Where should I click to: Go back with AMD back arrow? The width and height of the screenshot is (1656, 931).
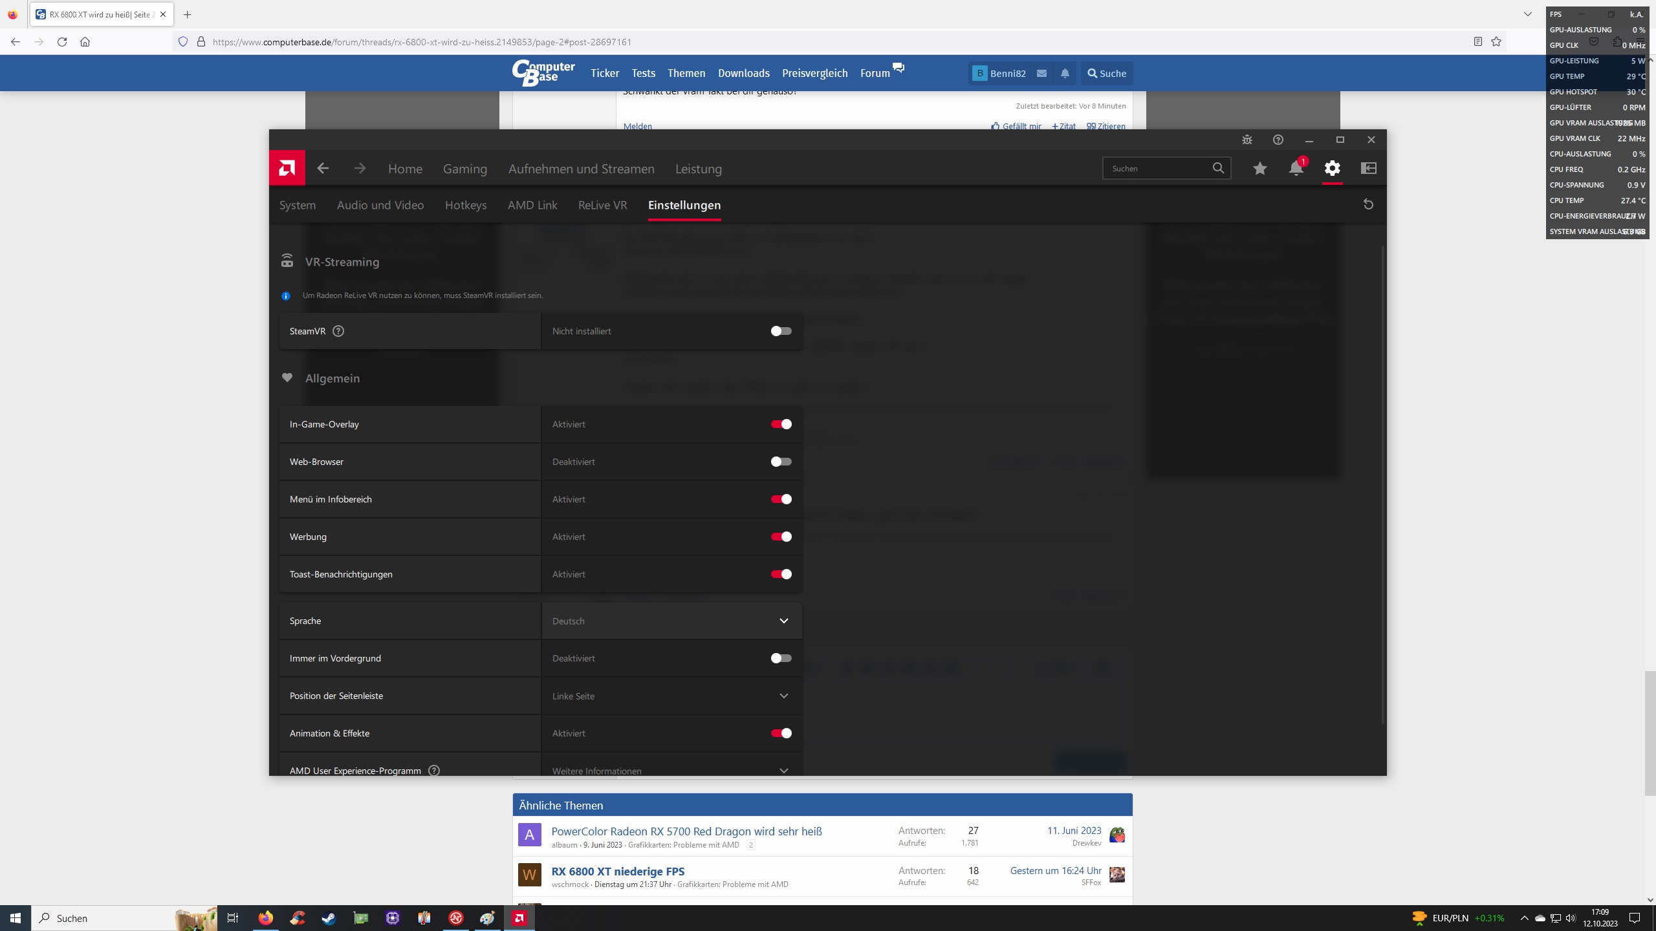(323, 168)
